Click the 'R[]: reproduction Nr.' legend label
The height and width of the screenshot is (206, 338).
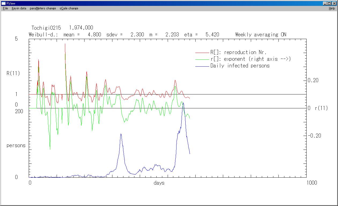pyautogui.click(x=238, y=52)
